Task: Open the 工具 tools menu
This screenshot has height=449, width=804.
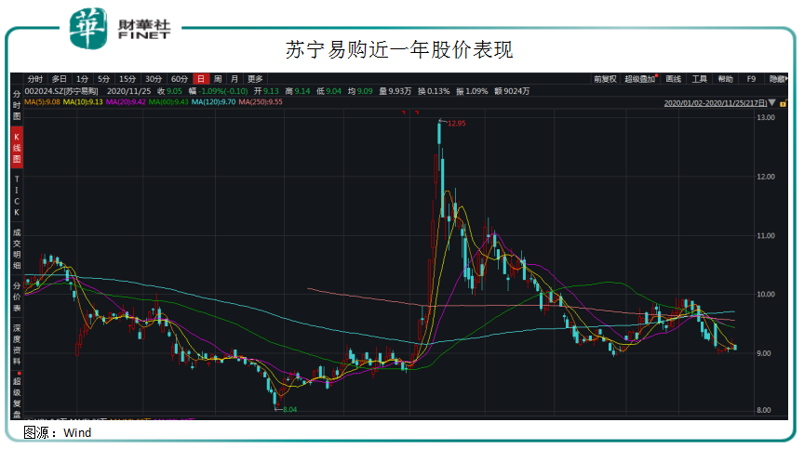Action: pyautogui.click(x=700, y=79)
